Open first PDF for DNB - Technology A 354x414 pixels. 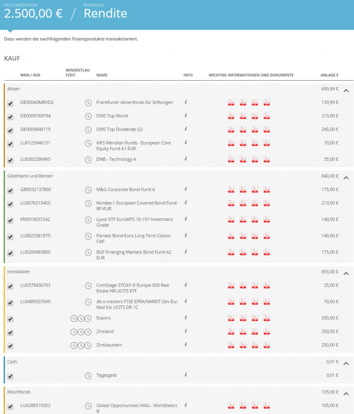231,159
